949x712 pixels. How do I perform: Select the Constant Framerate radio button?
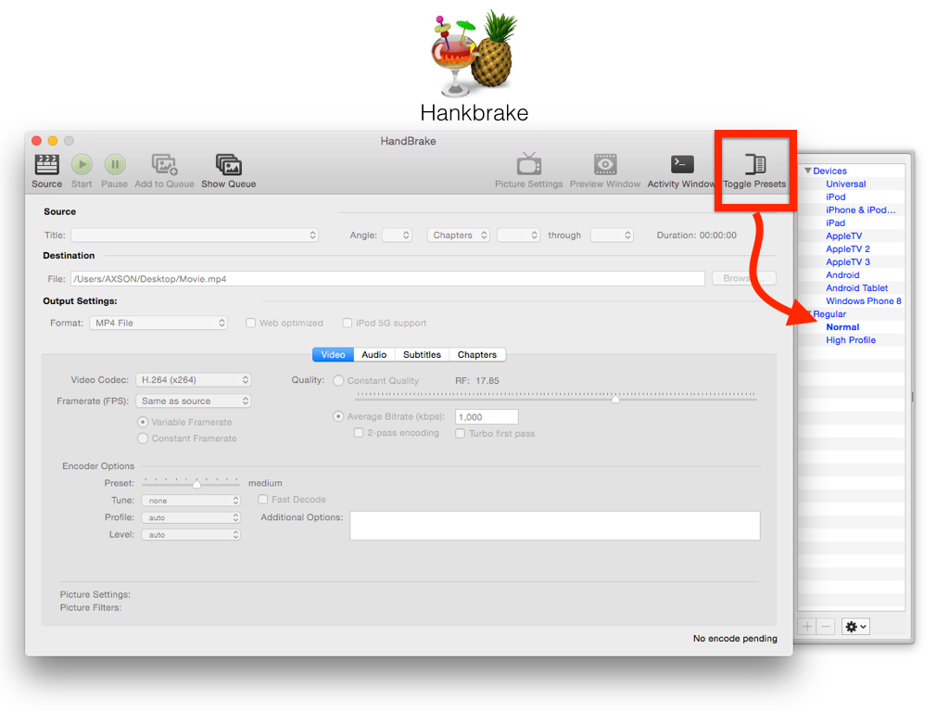143,439
